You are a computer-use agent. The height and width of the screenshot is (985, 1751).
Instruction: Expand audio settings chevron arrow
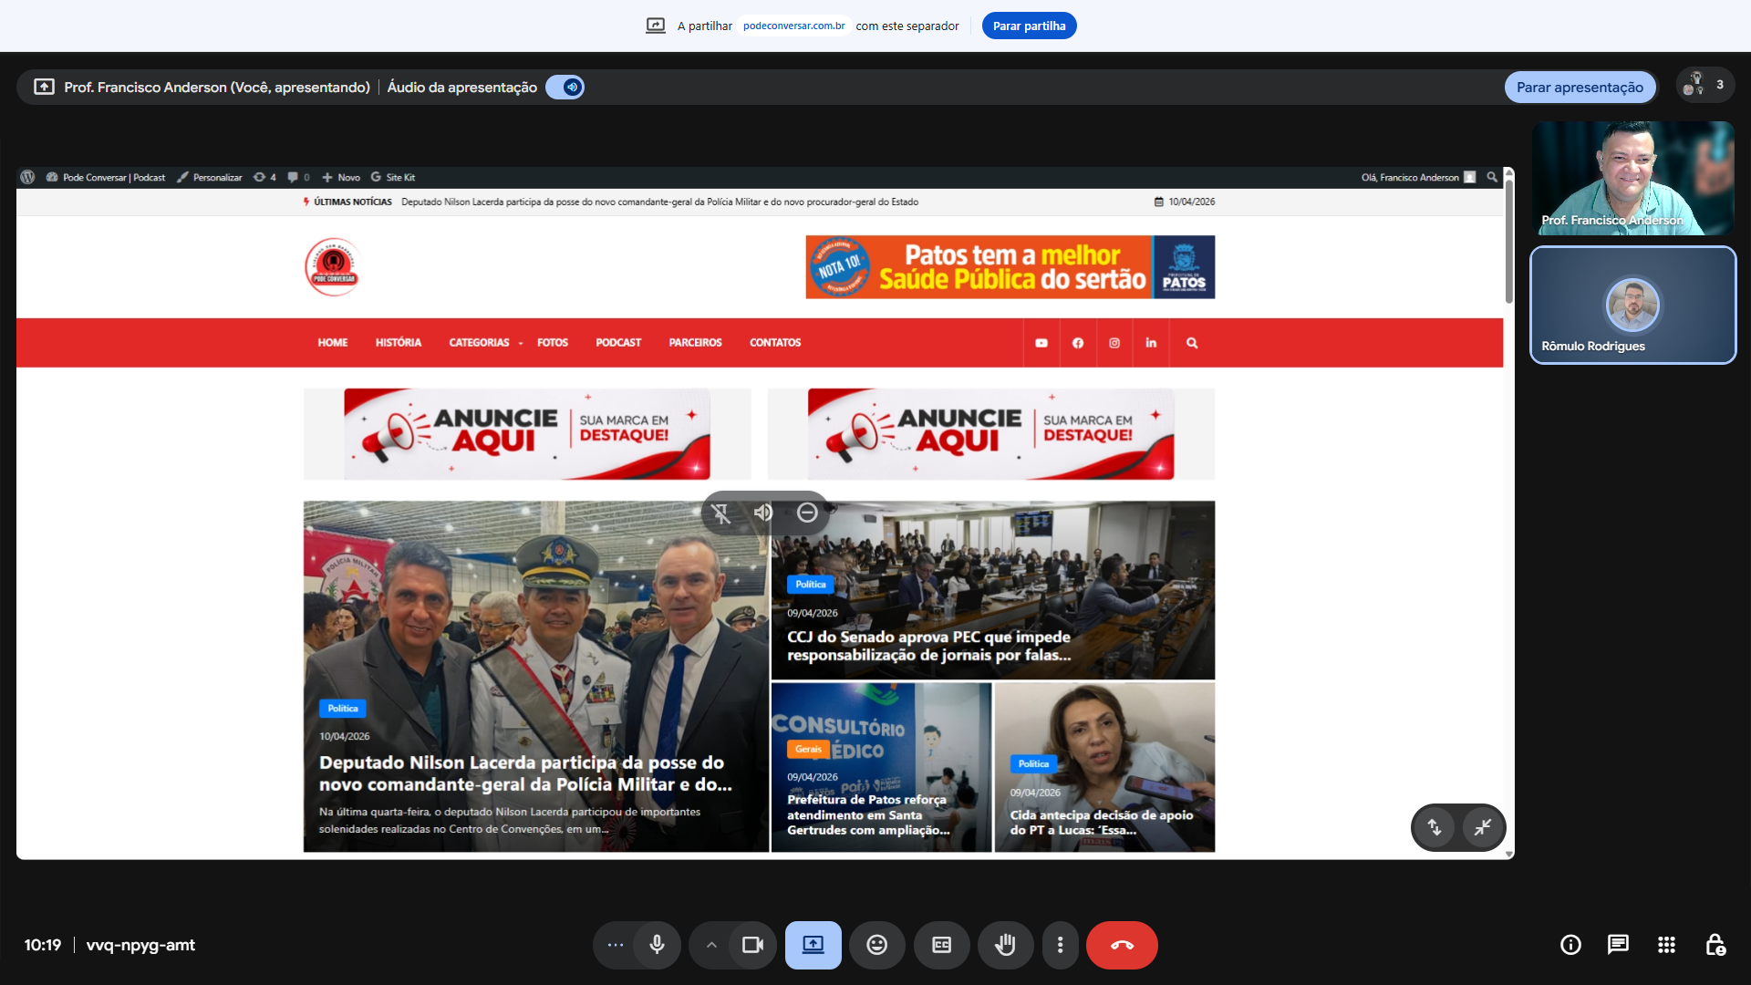[x=711, y=945]
